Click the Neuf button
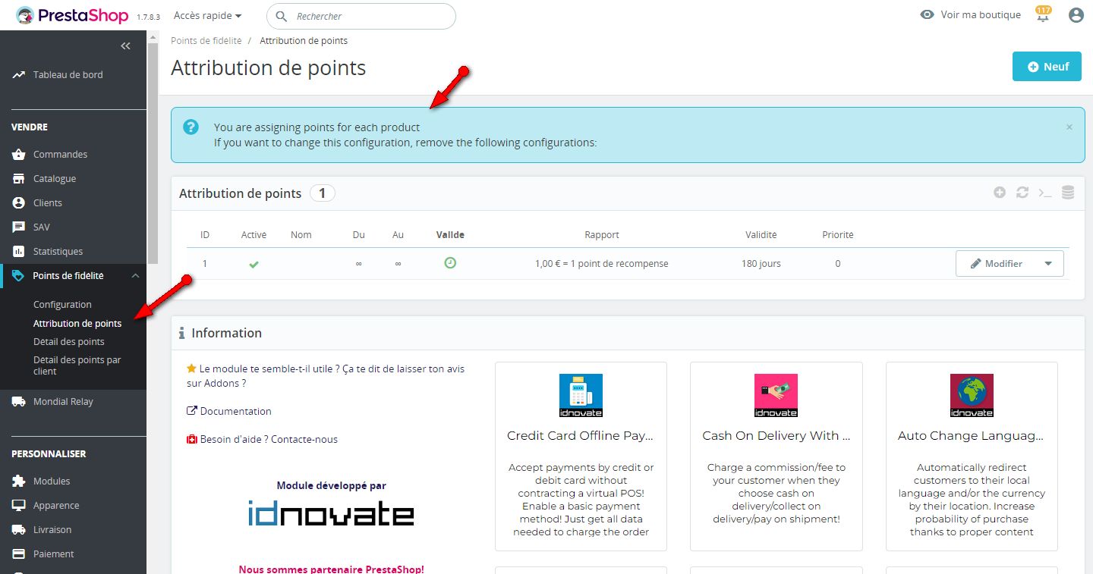Image resolution: width=1093 pixels, height=574 pixels. coord(1047,67)
